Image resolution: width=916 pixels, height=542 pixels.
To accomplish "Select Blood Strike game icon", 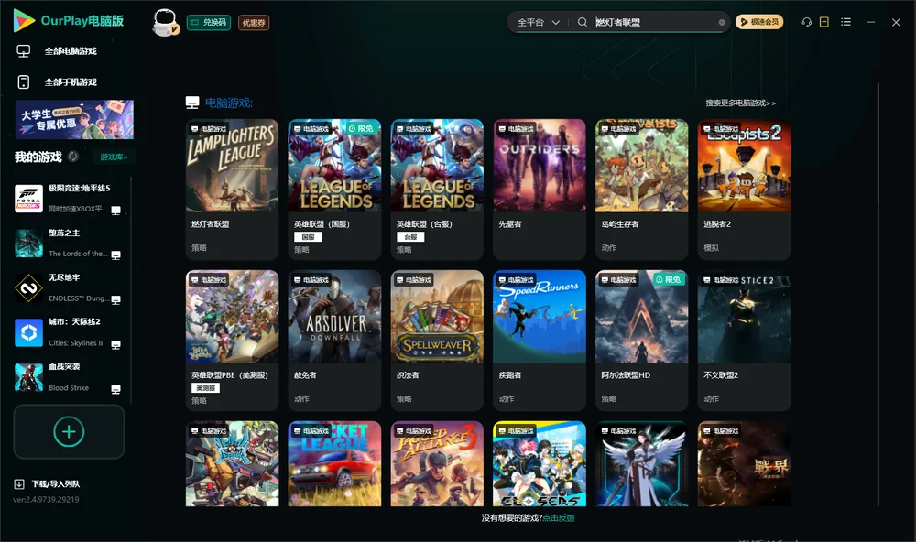I will (28, 377).
